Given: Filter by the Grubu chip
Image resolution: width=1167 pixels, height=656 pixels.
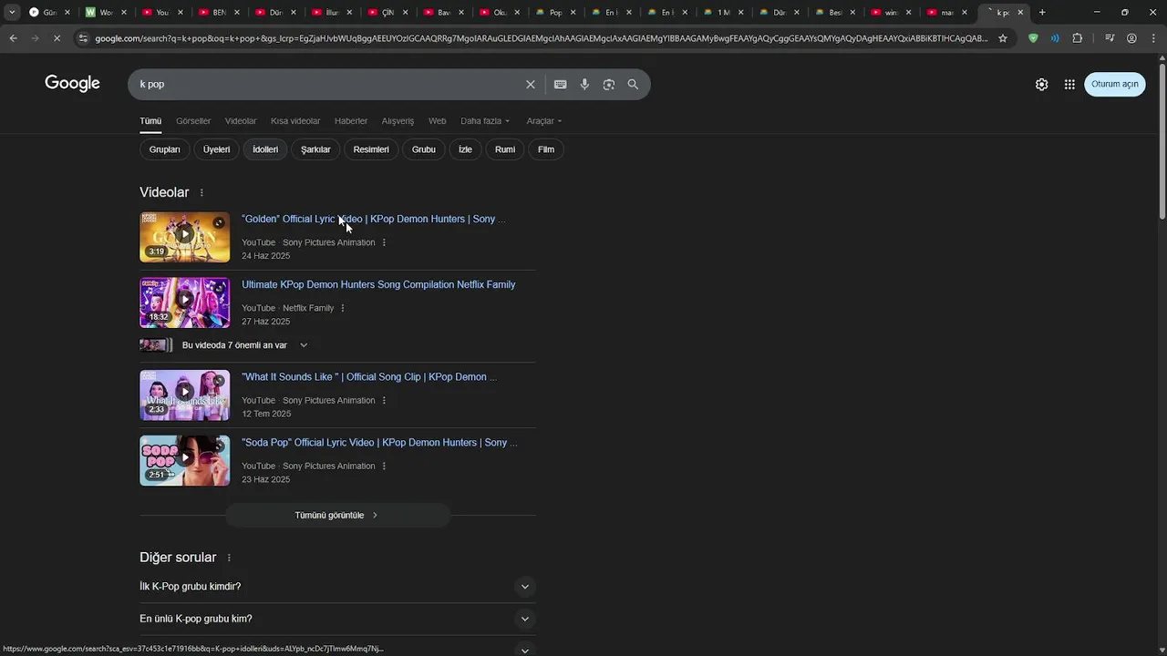Looking at the screenshot, I should point(424,149).
